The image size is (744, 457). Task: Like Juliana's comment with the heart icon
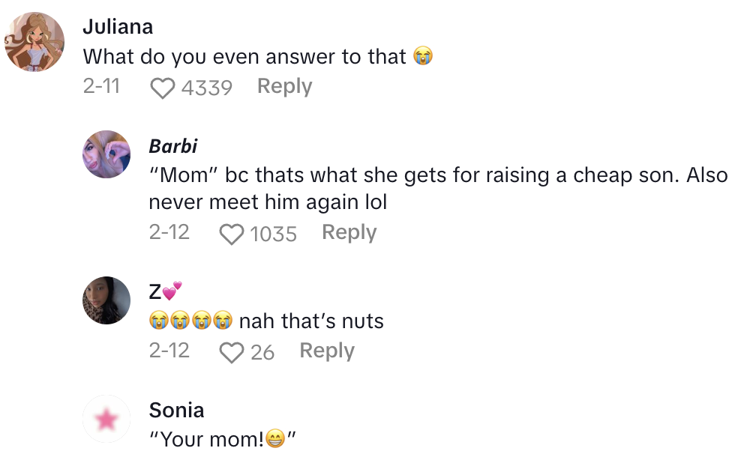click(162, 88)
